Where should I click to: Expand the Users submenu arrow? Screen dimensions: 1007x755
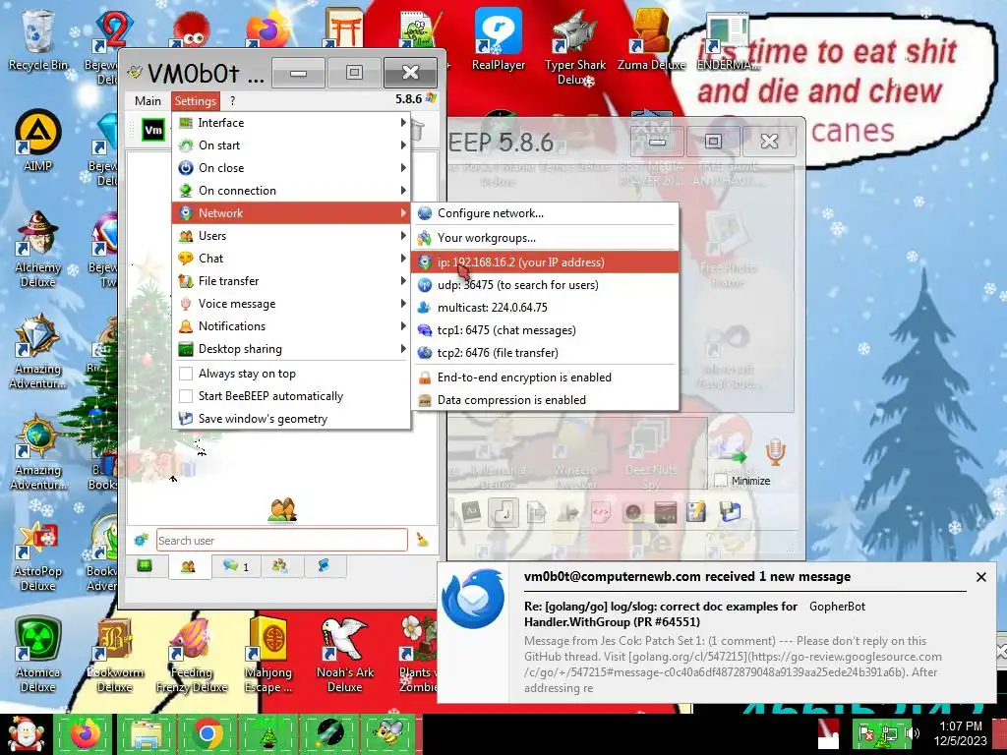tap(402, 236)
